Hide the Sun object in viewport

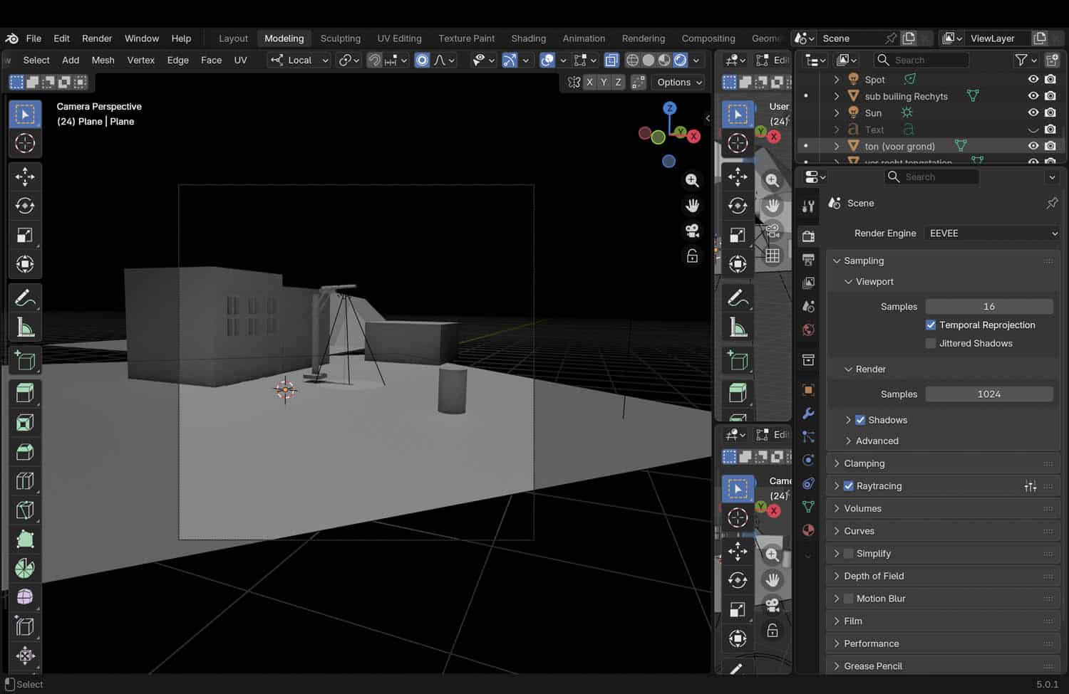pyautogui.click(x=1033, y=112)
